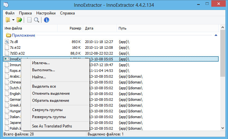Click the Polish language file icon
228x139 pixels.
(x=7, y=128)
